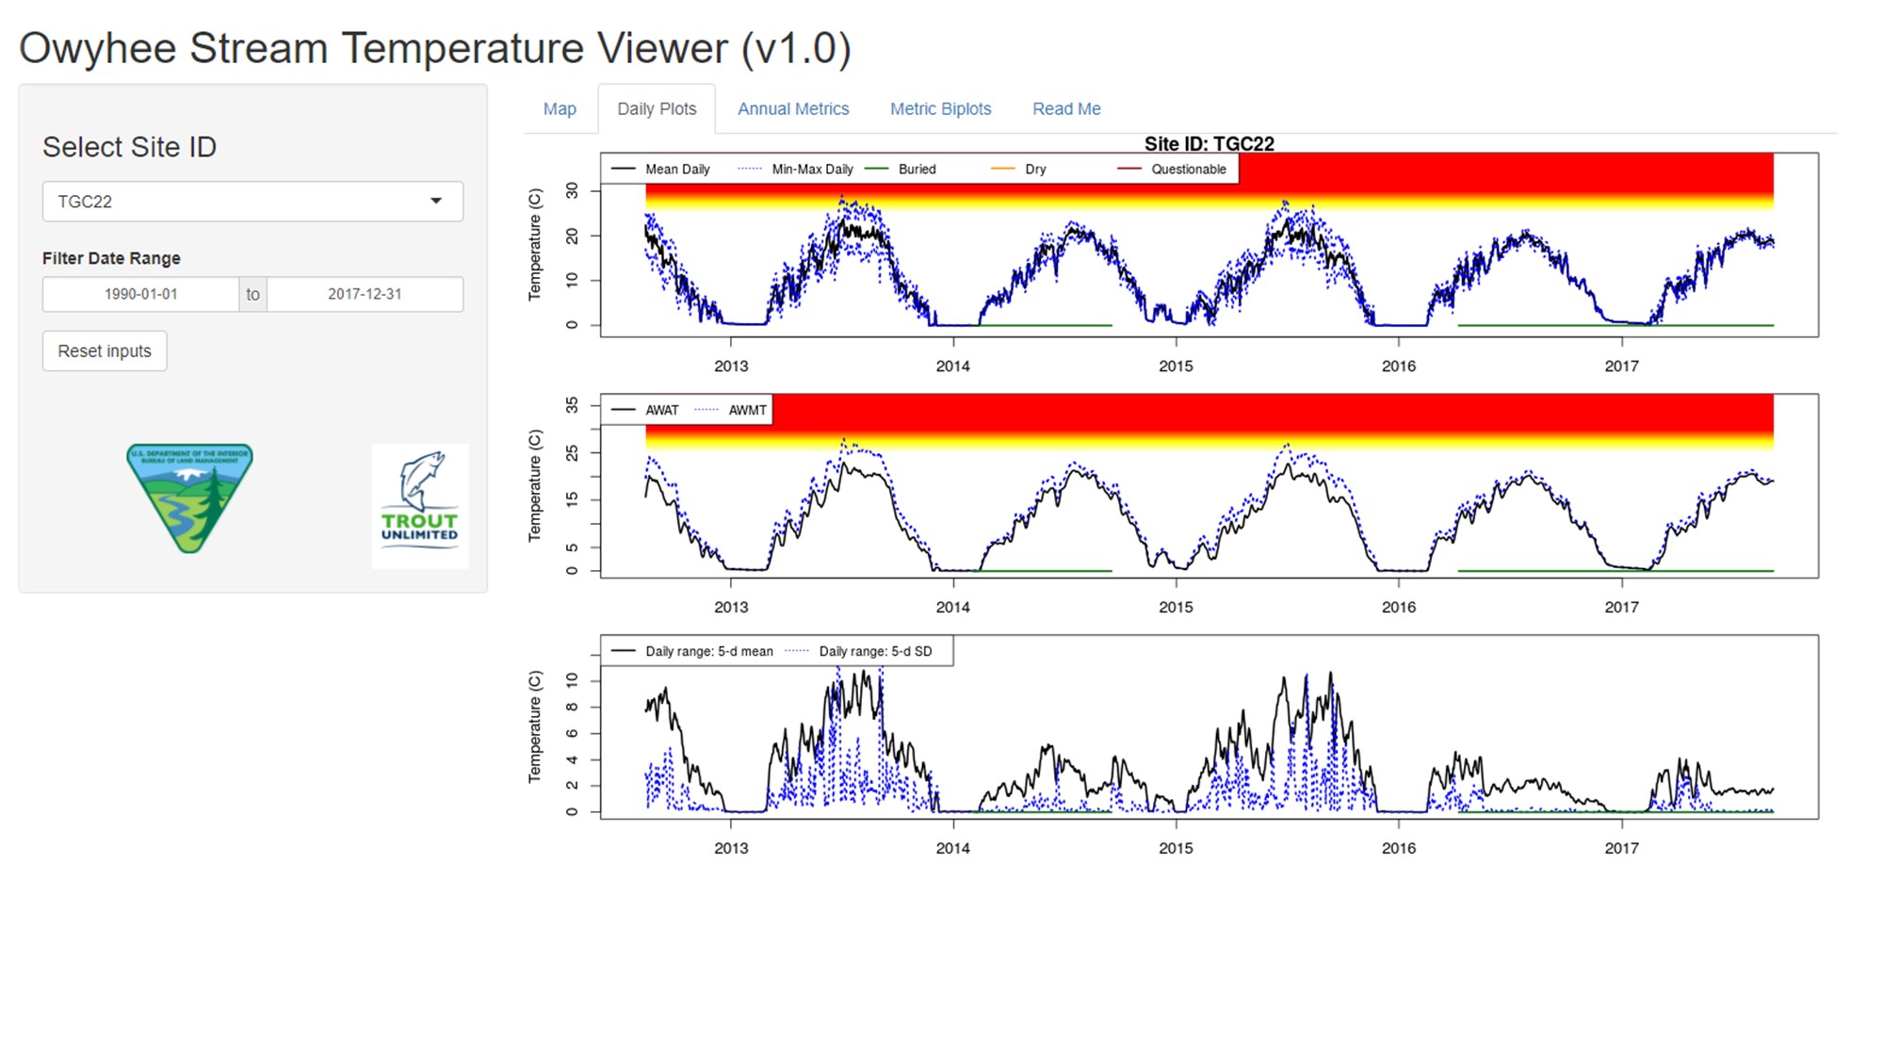Screen dimensions: 1884x1060
Task: Click the Questionable indicator red legend icon
Action: click(1122, 170)
